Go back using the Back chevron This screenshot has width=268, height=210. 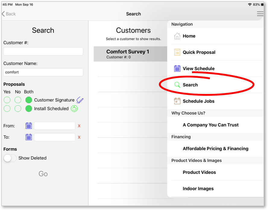[9, 14]
